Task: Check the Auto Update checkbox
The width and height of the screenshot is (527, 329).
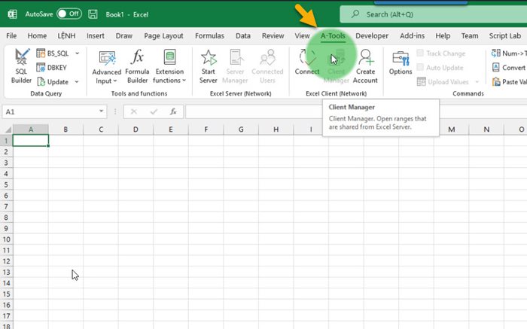Action: (x=420, y=67)
